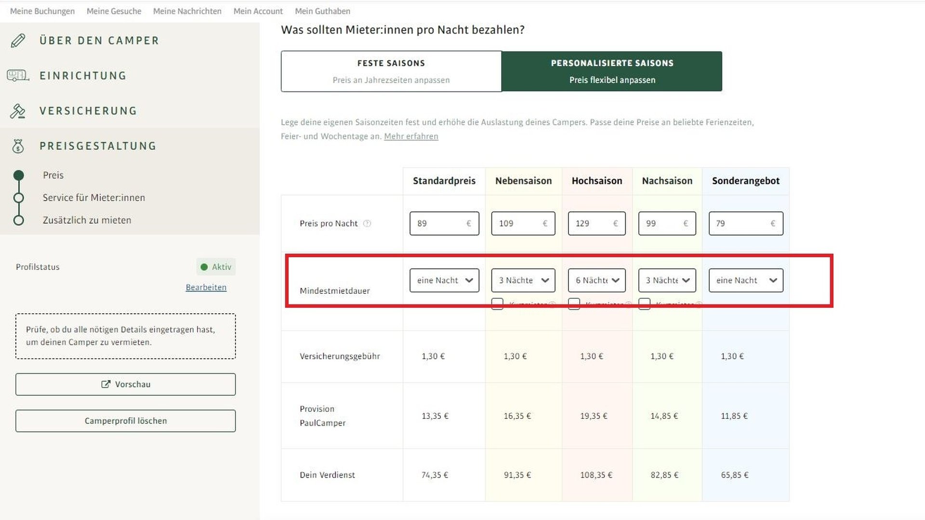925x520 pixels.
Task: Open Meine Nachrichten menu item
Action: [187, 11]
